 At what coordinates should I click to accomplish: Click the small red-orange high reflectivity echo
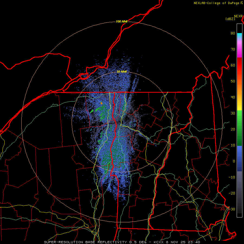tap(101, 103)
